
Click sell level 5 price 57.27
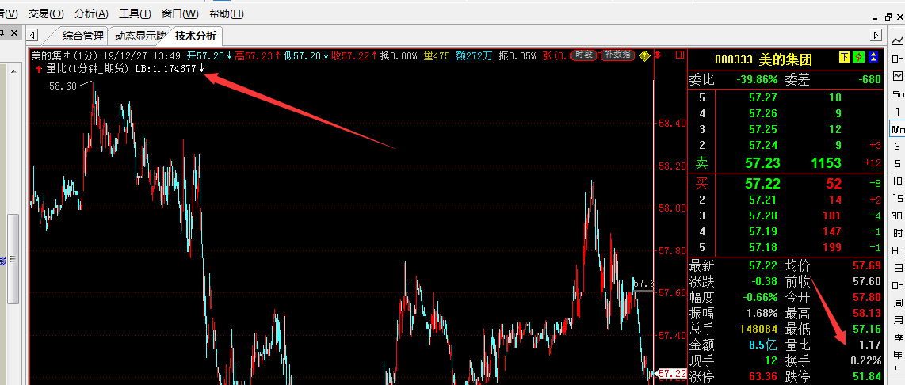[763, 97]
